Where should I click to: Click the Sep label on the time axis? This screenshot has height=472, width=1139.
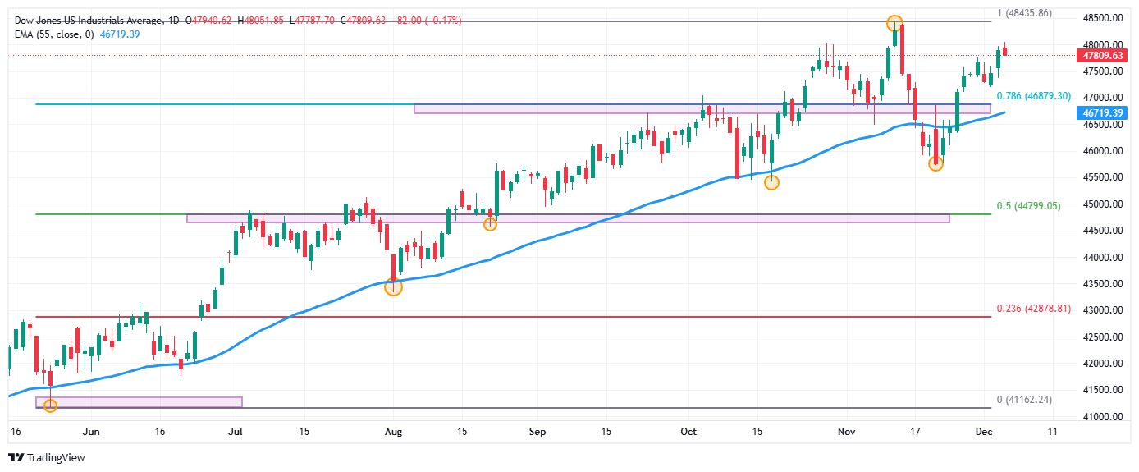(537, 431)
